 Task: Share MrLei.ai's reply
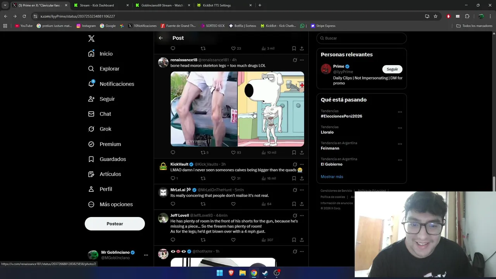302,204
